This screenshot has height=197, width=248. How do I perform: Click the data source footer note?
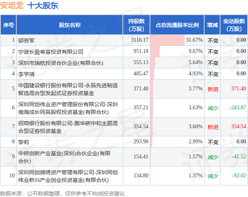click(62, 194)
